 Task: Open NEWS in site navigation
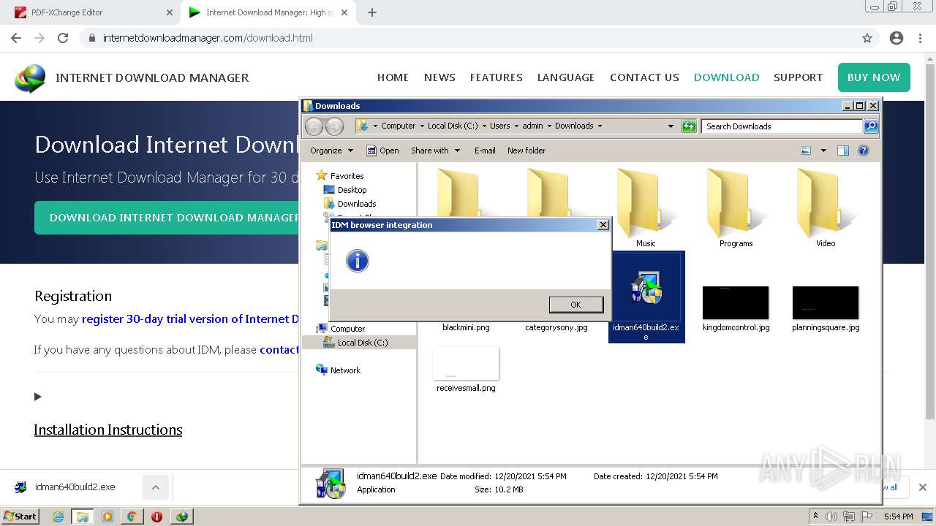439,77
